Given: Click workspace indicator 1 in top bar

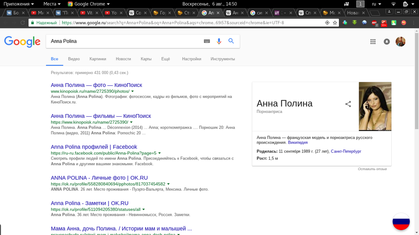Looking at the screenshot, I should point(360,4).
